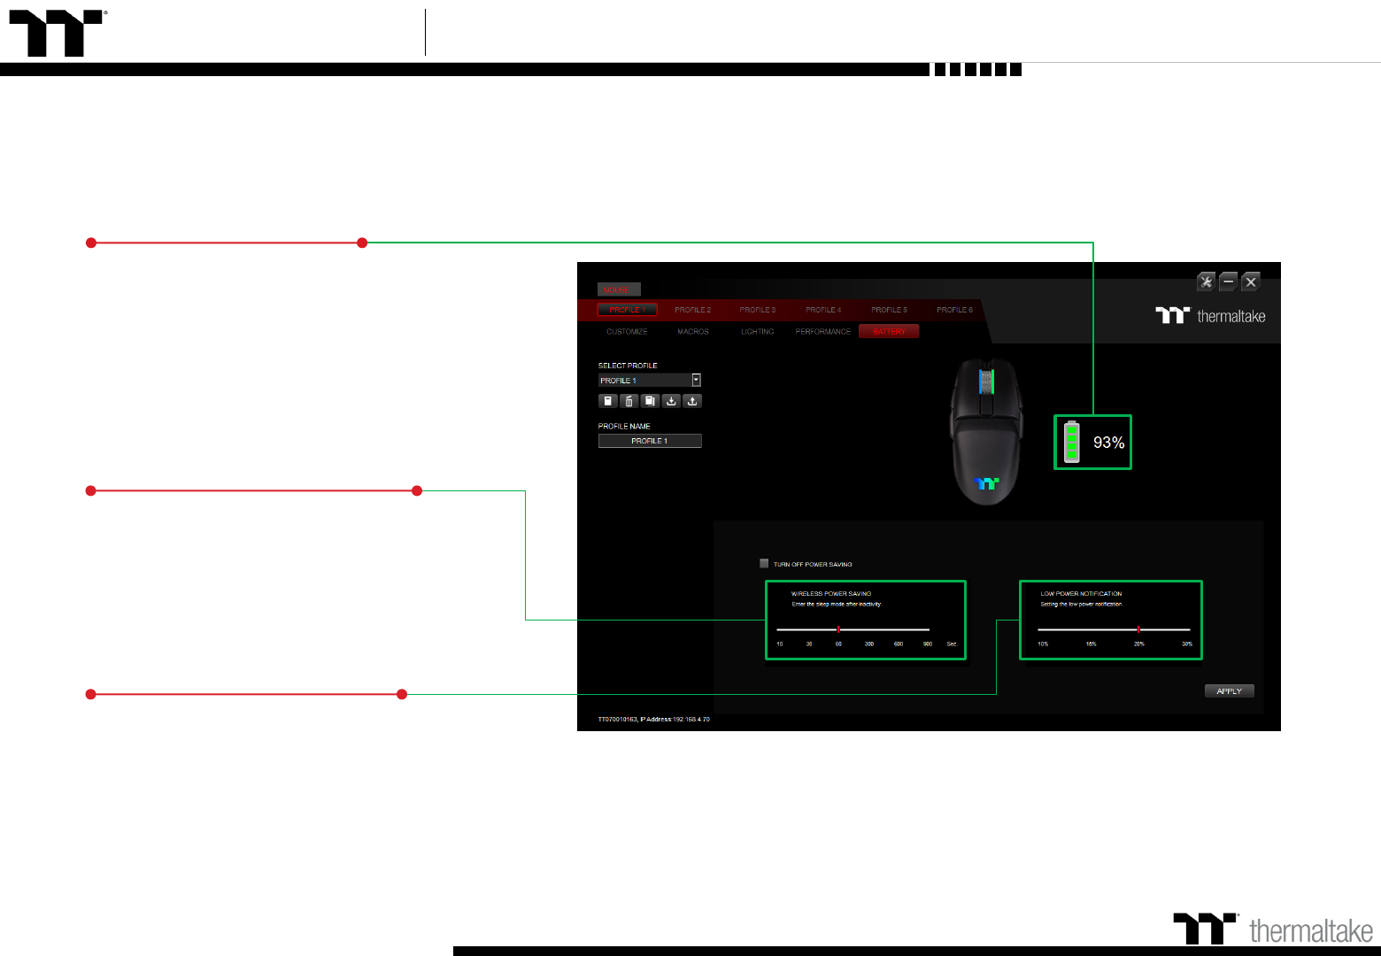1381x956 pixels.
Task: Click the green battery level icon
Action: [1072, 442]
